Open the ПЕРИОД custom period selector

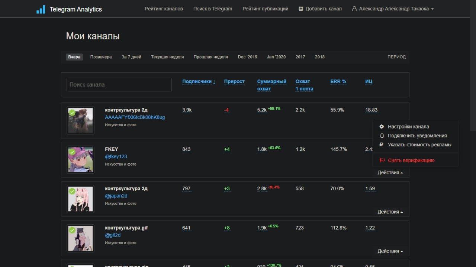(x=396, y=57)
